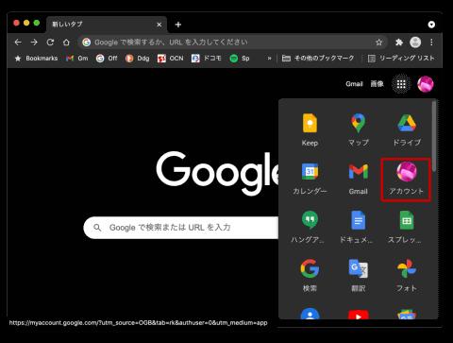Click the apps panel scrollbar

click(434, 136)
